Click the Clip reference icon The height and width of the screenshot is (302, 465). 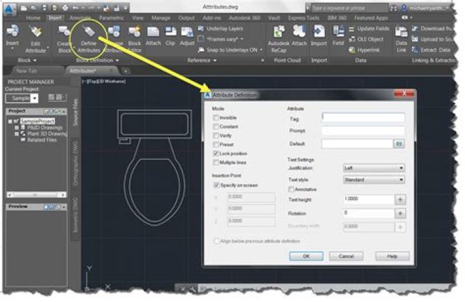170,32
